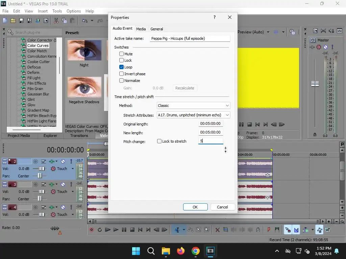Viewport: 346px width, 259px height.
Task: Switch to the Media tab
Action: coord(141,29)
